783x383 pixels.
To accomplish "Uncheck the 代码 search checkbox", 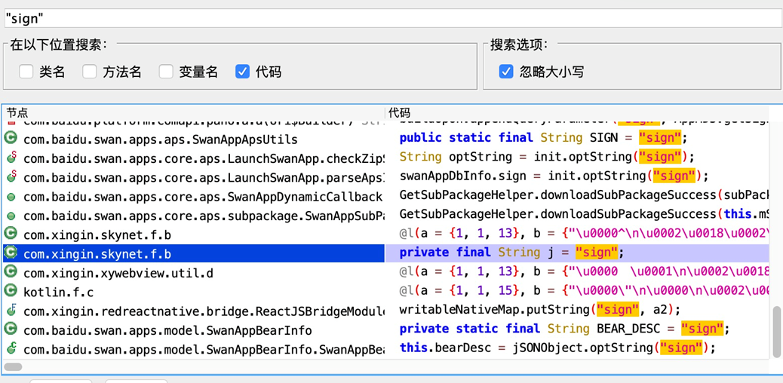I will point(242,72).
